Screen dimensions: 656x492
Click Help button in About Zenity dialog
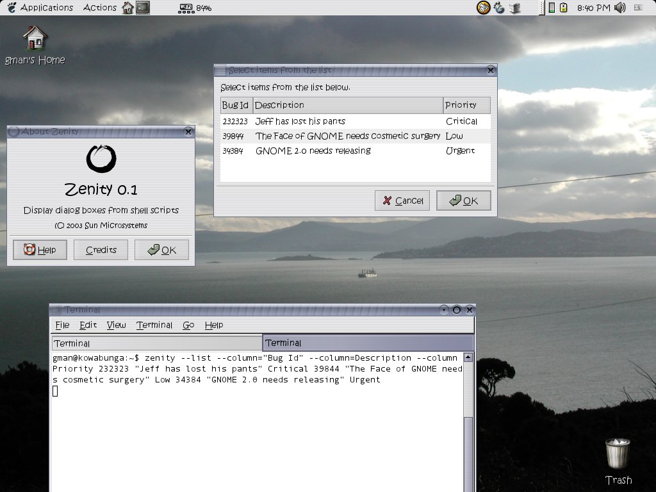pyautogui.click(x=40, y=250)
